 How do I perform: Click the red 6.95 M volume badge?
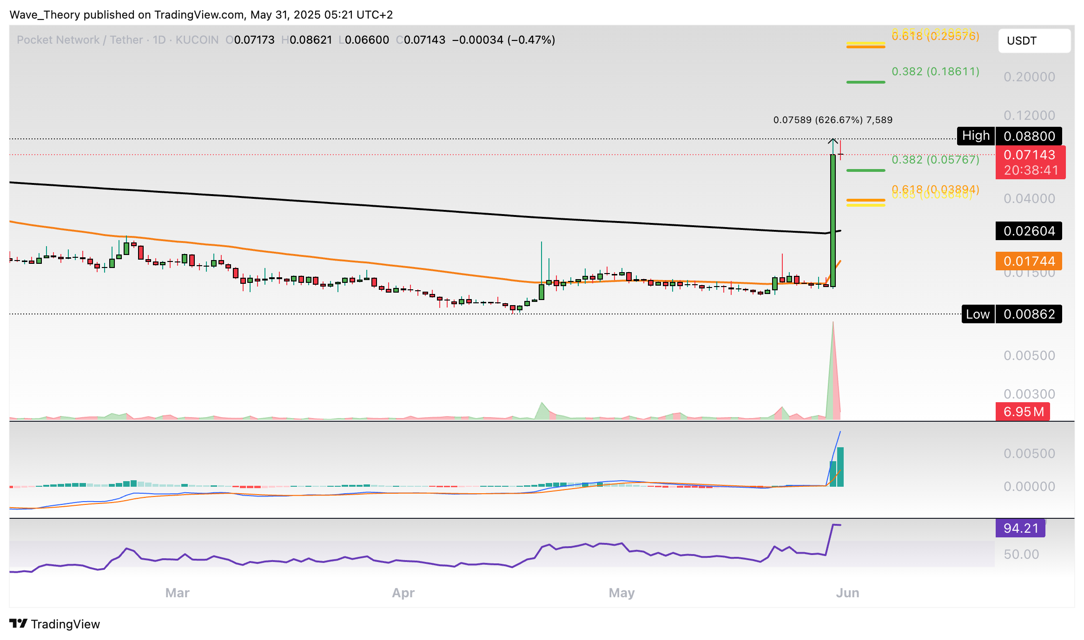point(1023,411)
